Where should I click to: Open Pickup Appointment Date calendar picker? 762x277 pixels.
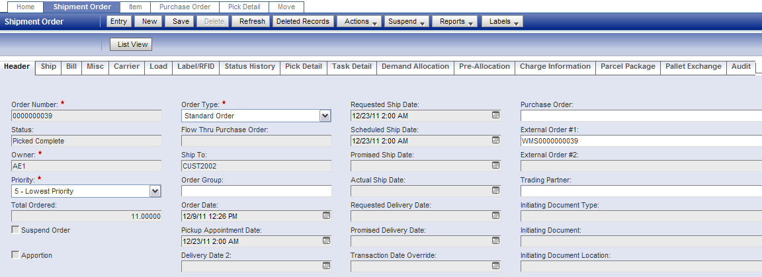point(326,241)
